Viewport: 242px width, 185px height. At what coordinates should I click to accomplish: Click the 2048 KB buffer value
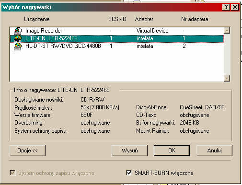click(x=189, y=123)
